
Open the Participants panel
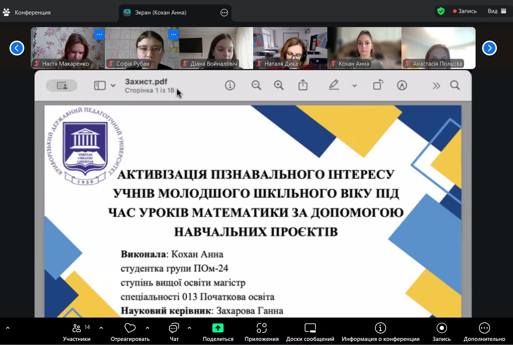point(77,332)
